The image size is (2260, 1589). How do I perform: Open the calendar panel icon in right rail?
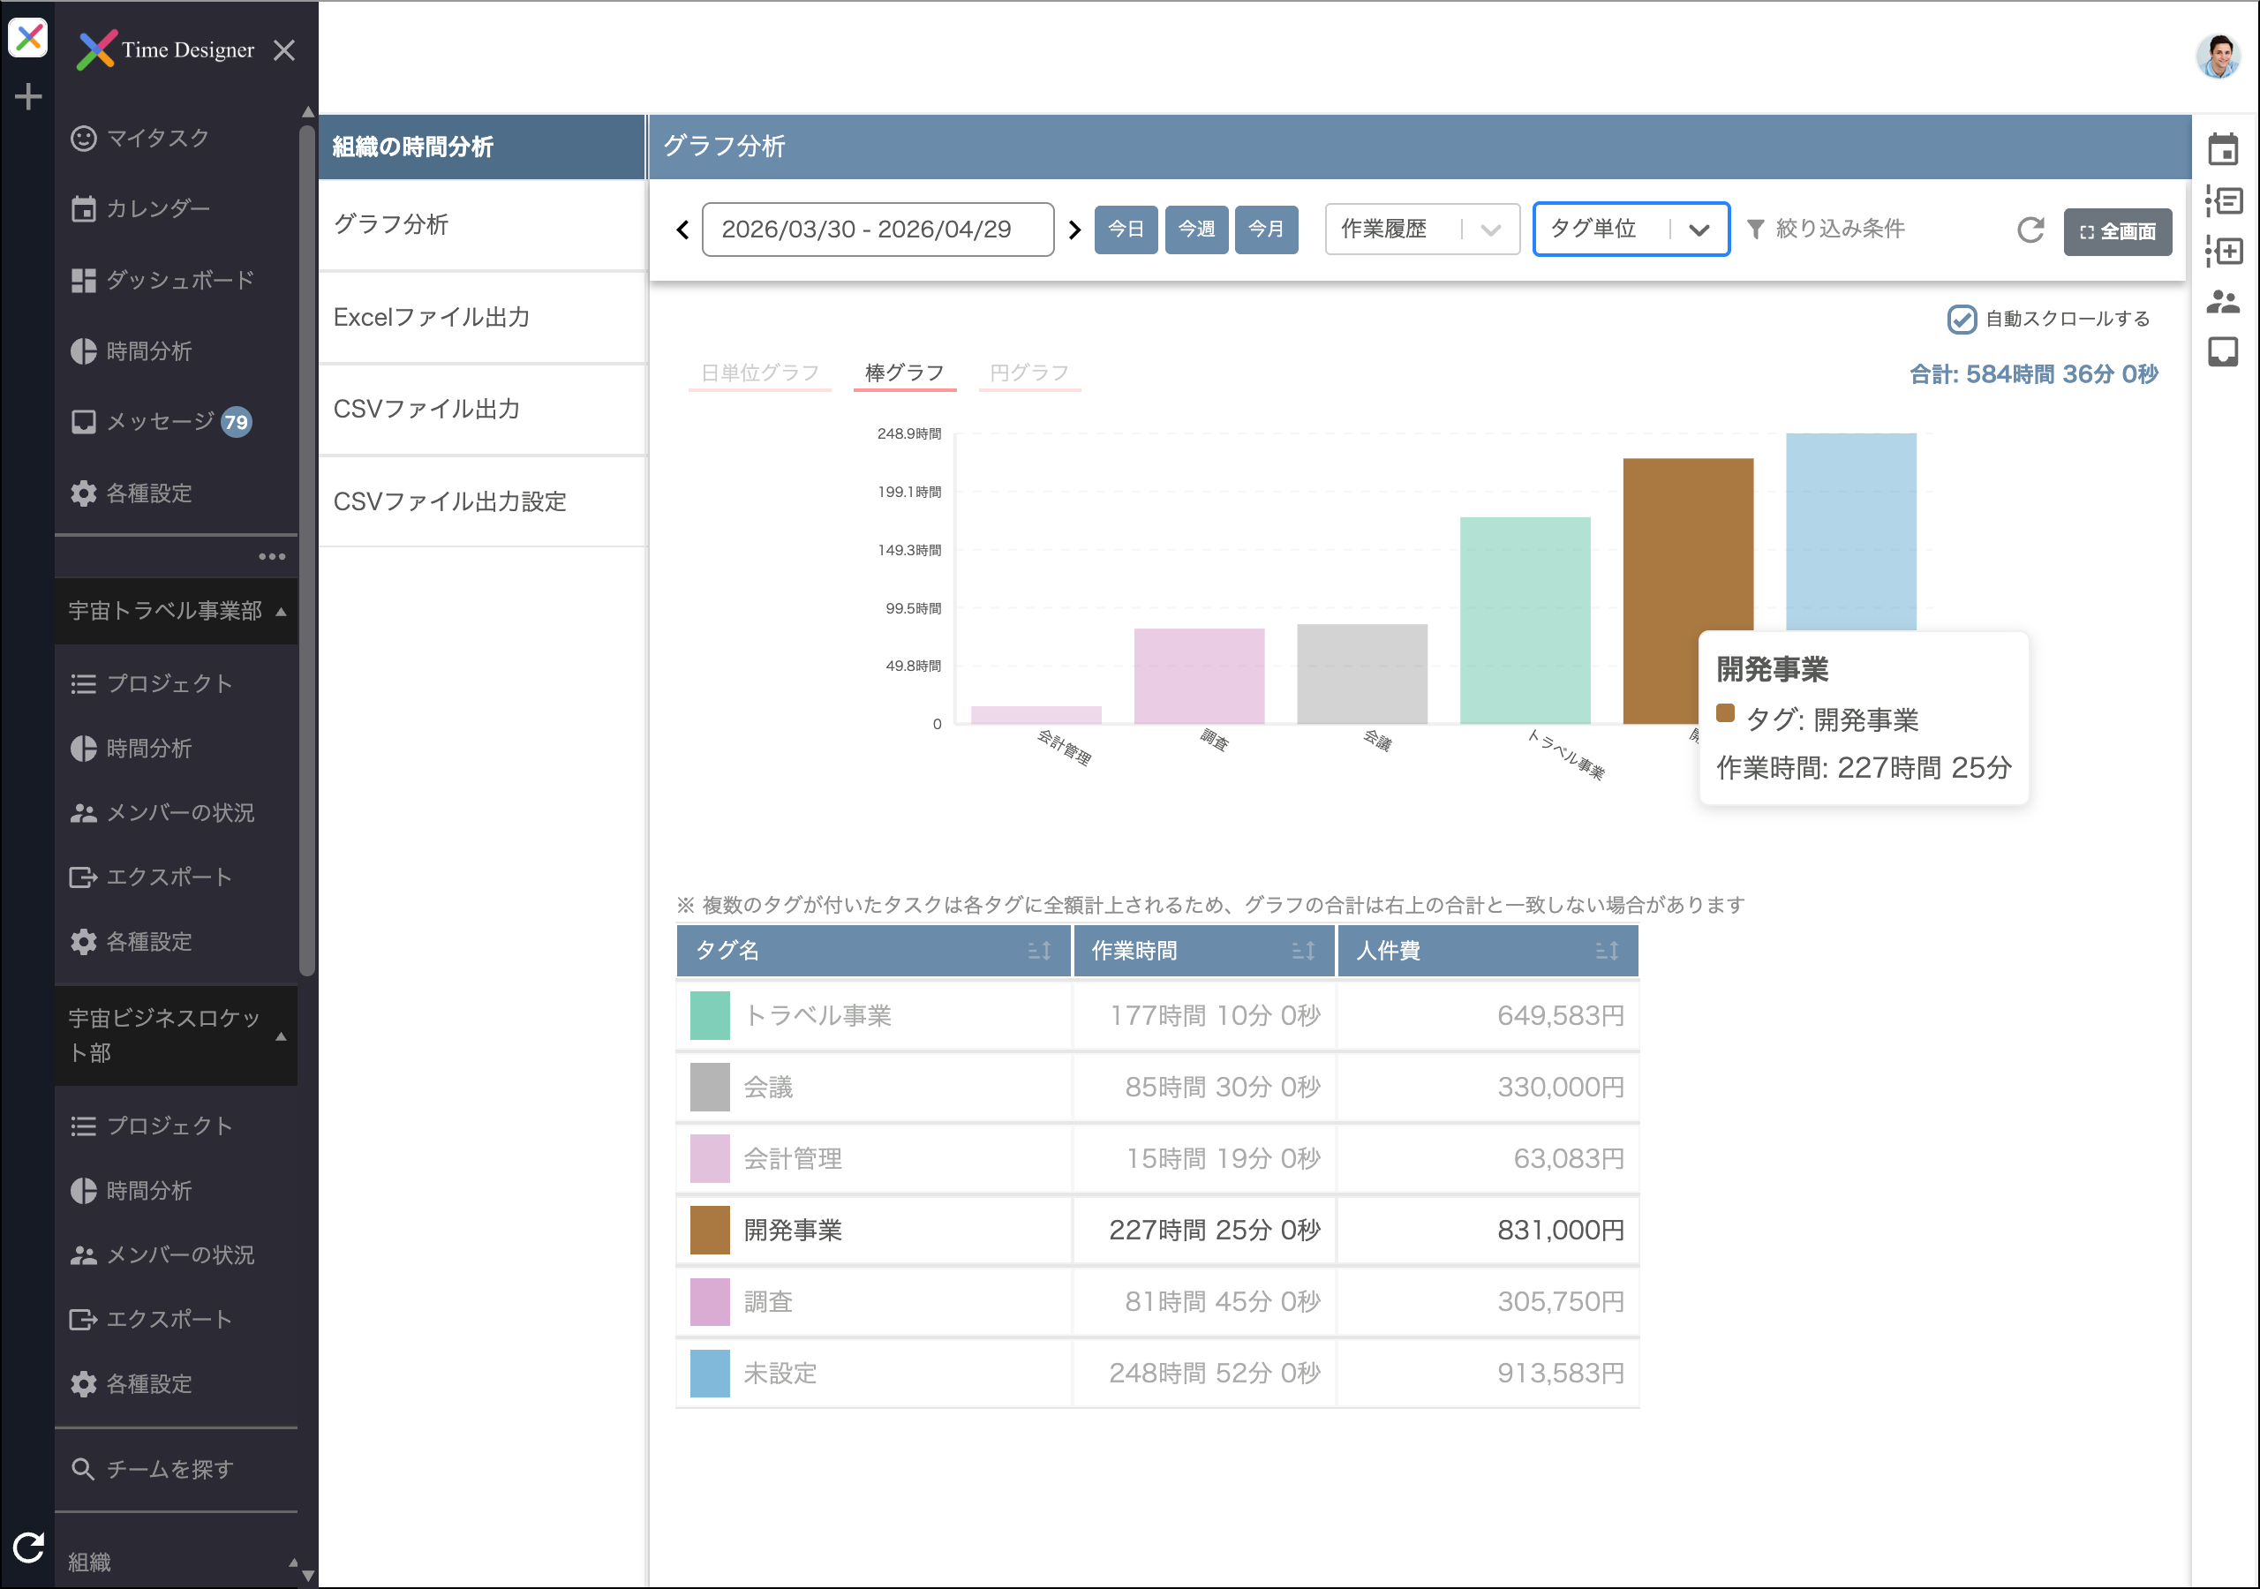pyautogui.click(x=2223, y=150)
